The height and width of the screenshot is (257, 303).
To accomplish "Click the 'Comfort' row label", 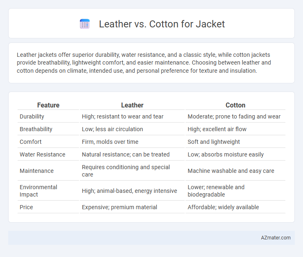I will tap(31, 142).
